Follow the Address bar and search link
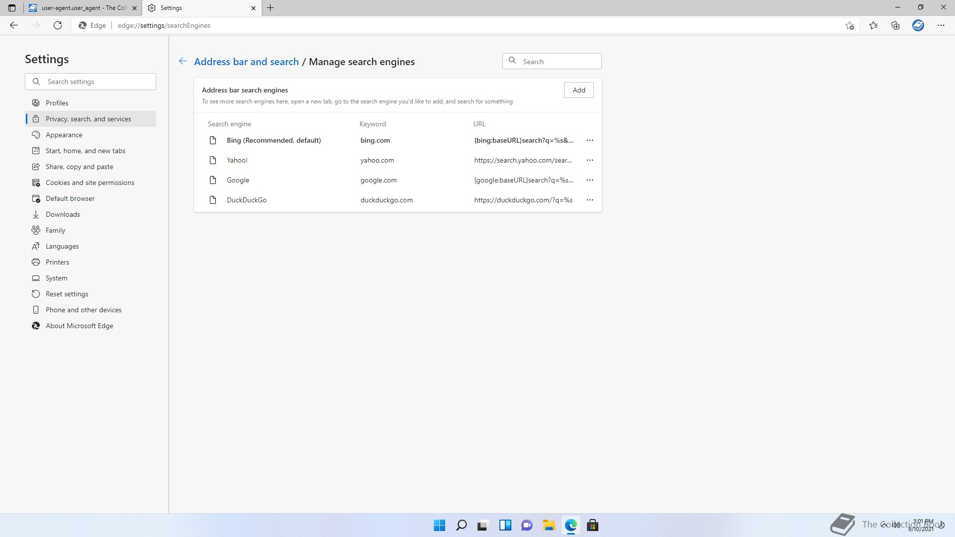The image size is (955, 537). click(246, 62)
